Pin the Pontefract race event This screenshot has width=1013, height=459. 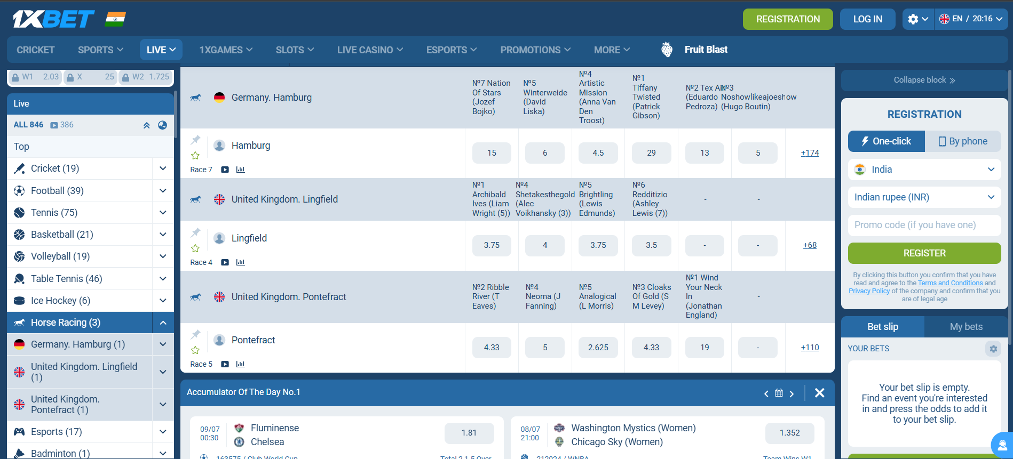pos(195,334)
